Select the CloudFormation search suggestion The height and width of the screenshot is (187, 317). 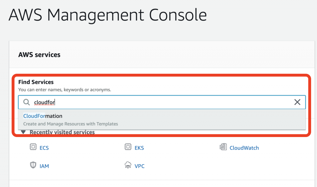pyautogui.click(x=43, y=116)
